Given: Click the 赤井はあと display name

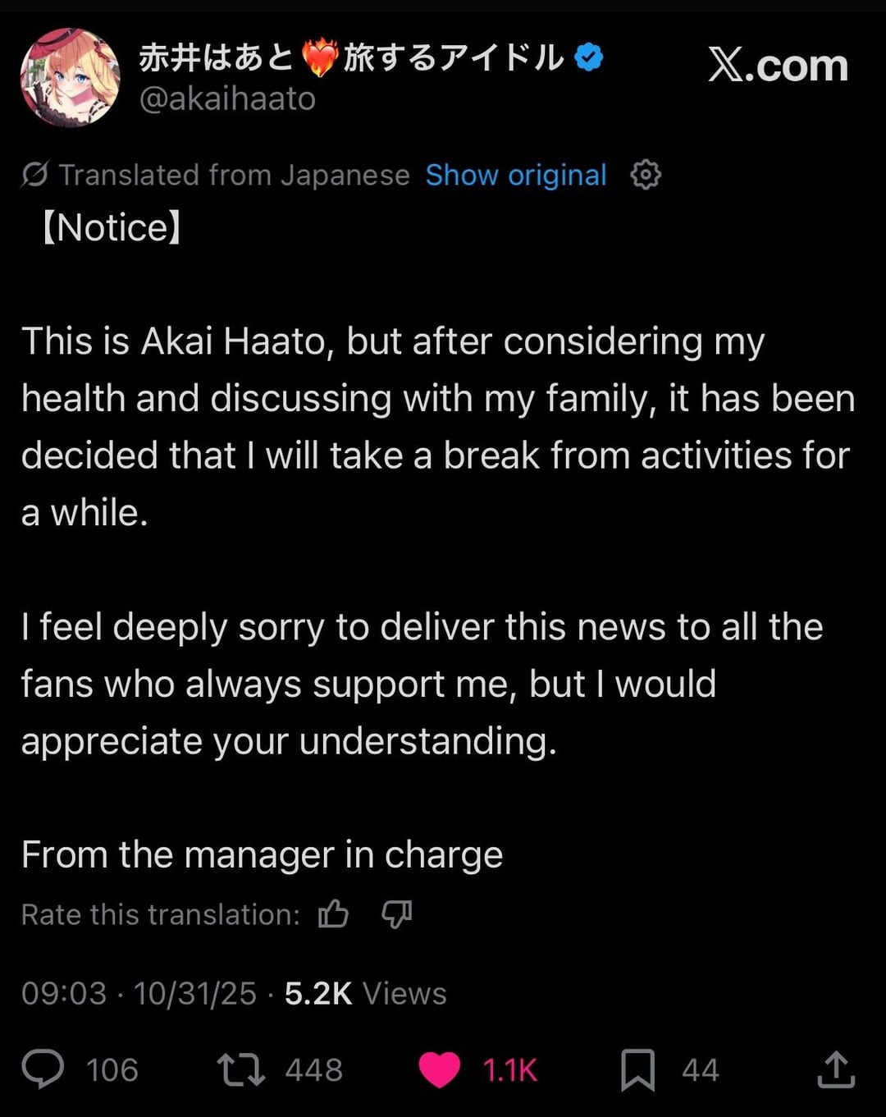Looking at the screenshot, I should pos(217,57).
